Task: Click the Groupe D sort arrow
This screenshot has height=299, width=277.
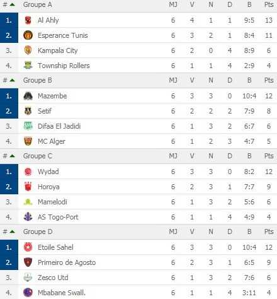Action: coord(12,232)
